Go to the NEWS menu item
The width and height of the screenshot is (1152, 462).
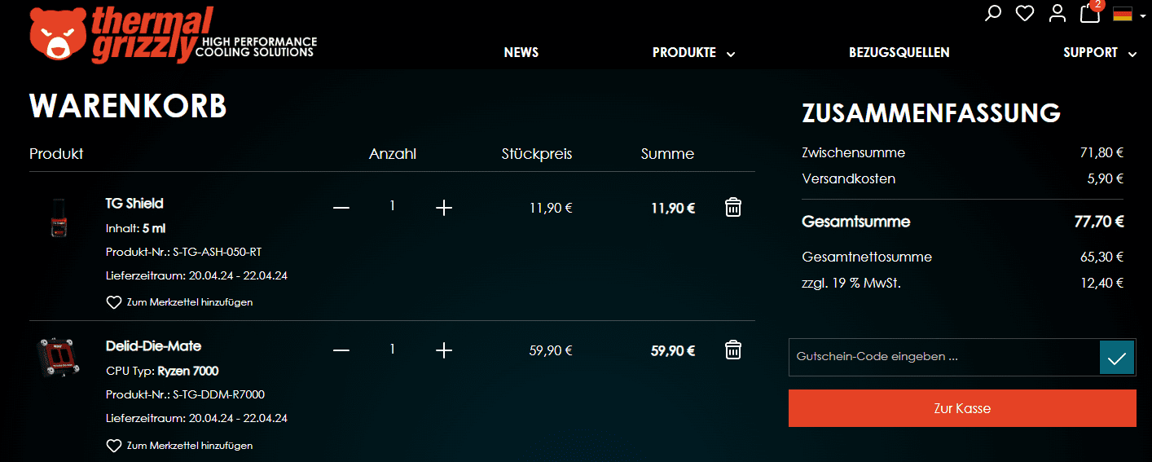point(521,52)
